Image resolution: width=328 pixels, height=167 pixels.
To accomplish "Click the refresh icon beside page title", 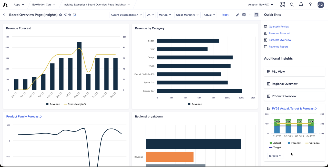I will (x=60, y=15).
